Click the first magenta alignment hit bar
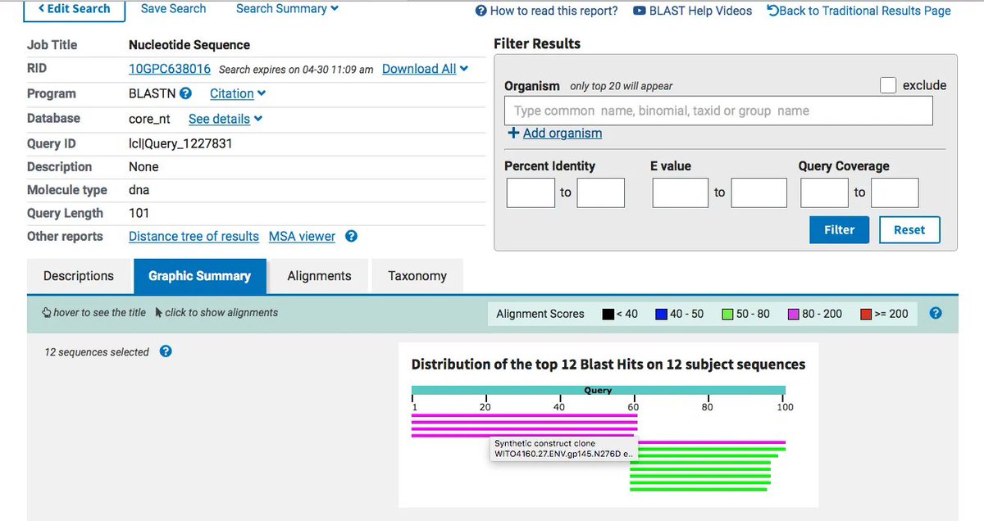984x521 pixels. click(x=524, y=416)
